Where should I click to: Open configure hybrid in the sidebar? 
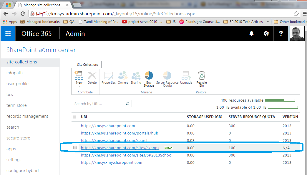pos(22,171)
